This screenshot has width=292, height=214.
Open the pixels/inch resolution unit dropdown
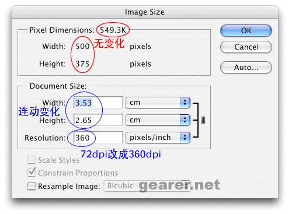(158, 138)
